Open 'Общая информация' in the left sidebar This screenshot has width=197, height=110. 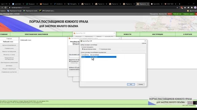point(9,69)
